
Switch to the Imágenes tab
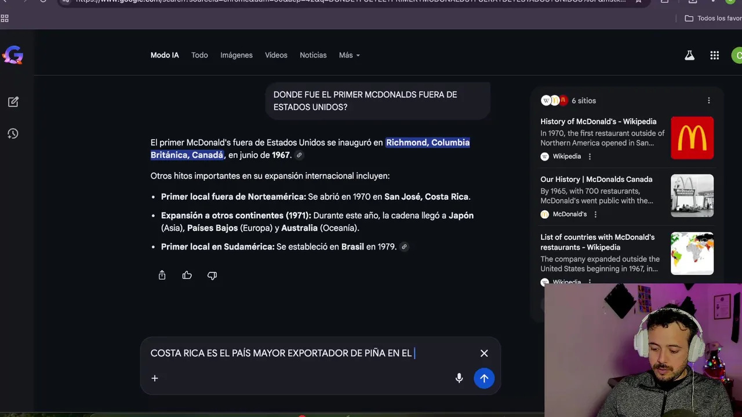click(x=237, y=55)
